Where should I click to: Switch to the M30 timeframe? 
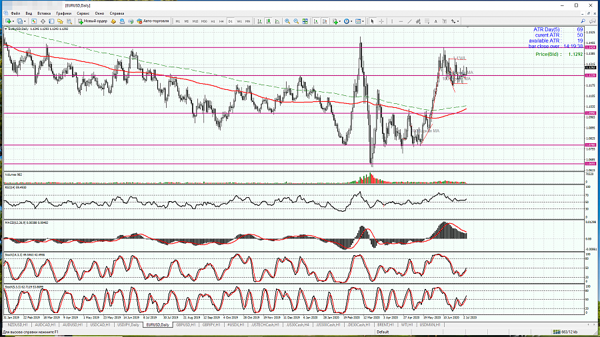pos(204,21)
